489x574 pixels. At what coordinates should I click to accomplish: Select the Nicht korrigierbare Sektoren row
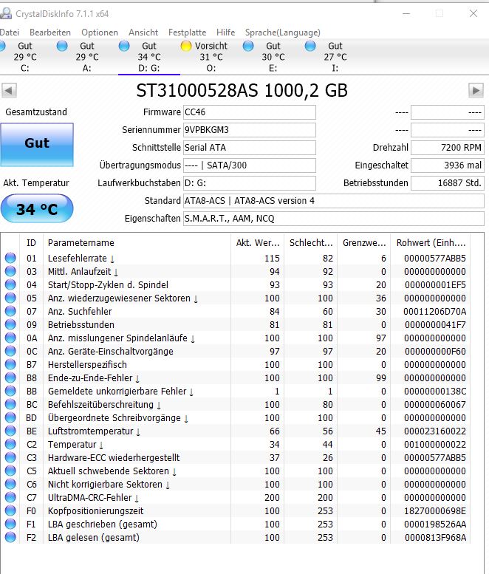[236, 485]
